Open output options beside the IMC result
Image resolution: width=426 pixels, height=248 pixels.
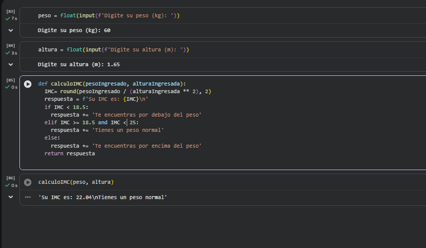pyautogui.click(x=28, y=197)
